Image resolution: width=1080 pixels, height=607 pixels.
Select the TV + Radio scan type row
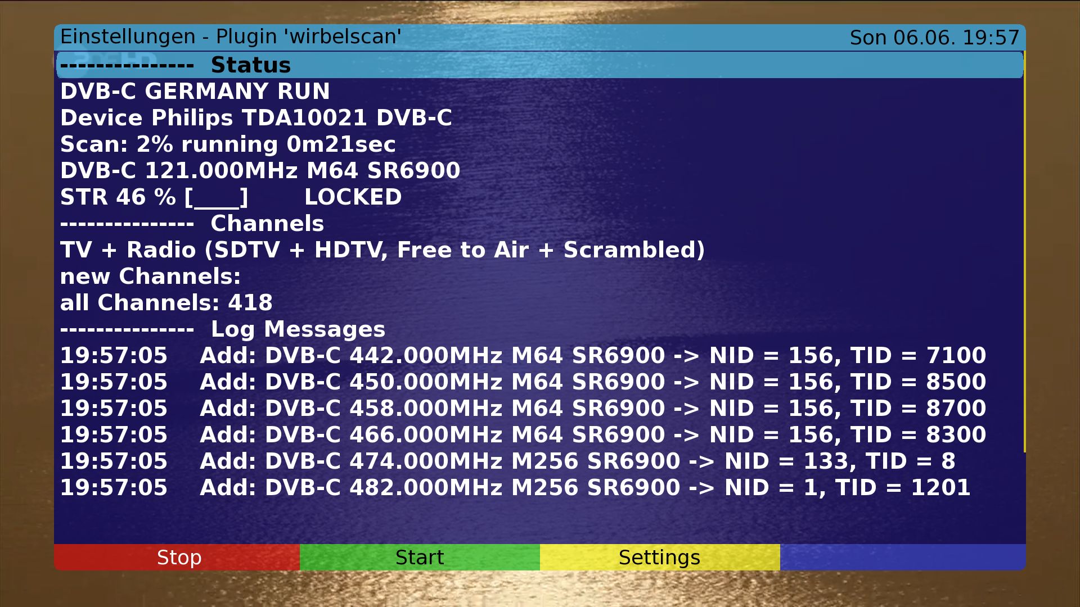pos(382,250)
